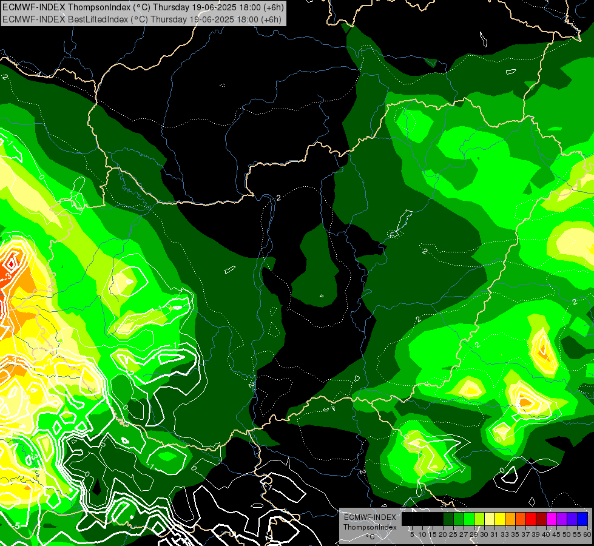Viewport: 594px width, 546px height.
Task: Click the °C unit label in the legend
Action: click(x=371, y=537)
